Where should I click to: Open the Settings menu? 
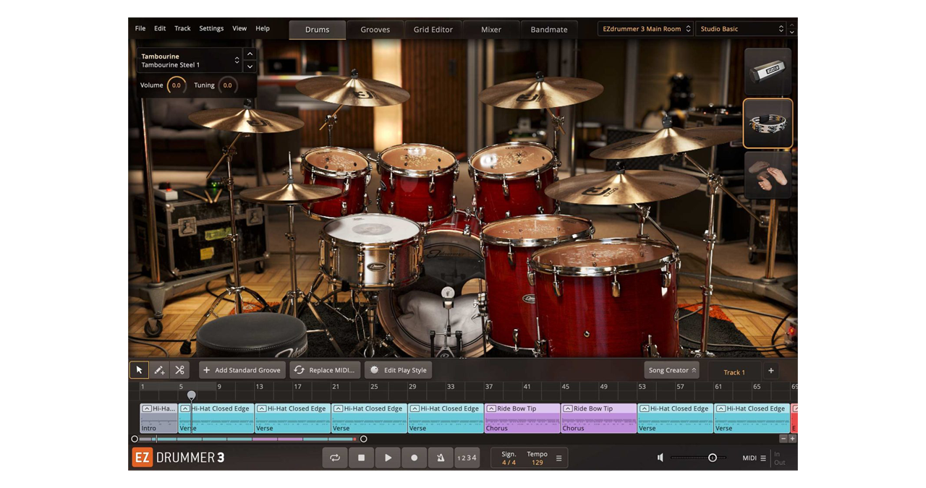coord(211,28)
